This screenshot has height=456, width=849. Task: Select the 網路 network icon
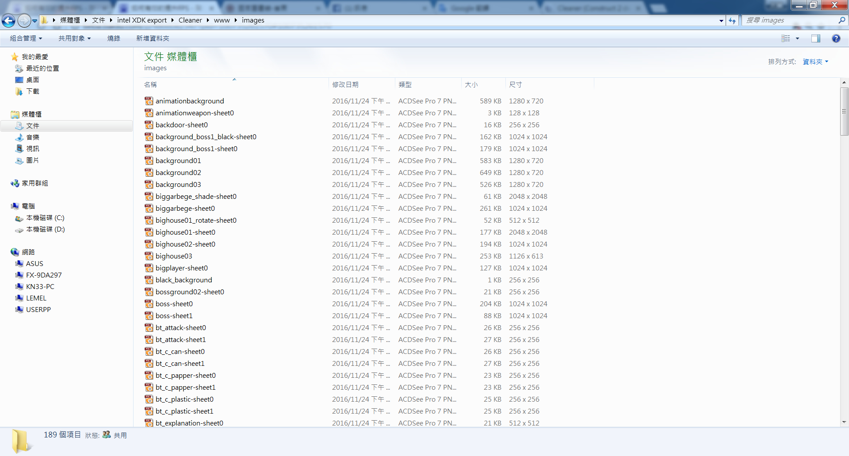[x=15, y=252]
